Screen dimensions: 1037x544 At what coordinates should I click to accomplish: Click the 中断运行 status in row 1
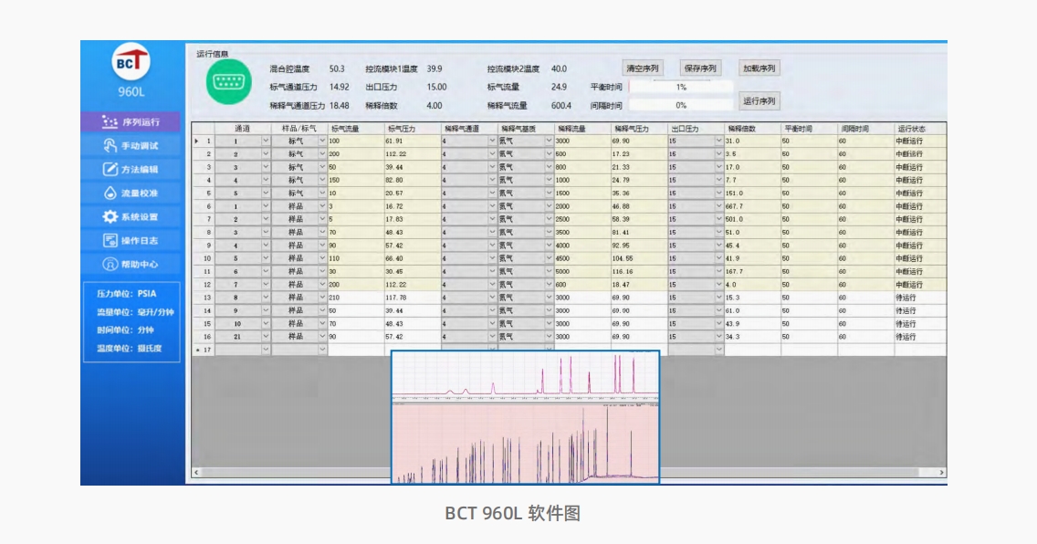pyautogui.click(x=920, y=141)
